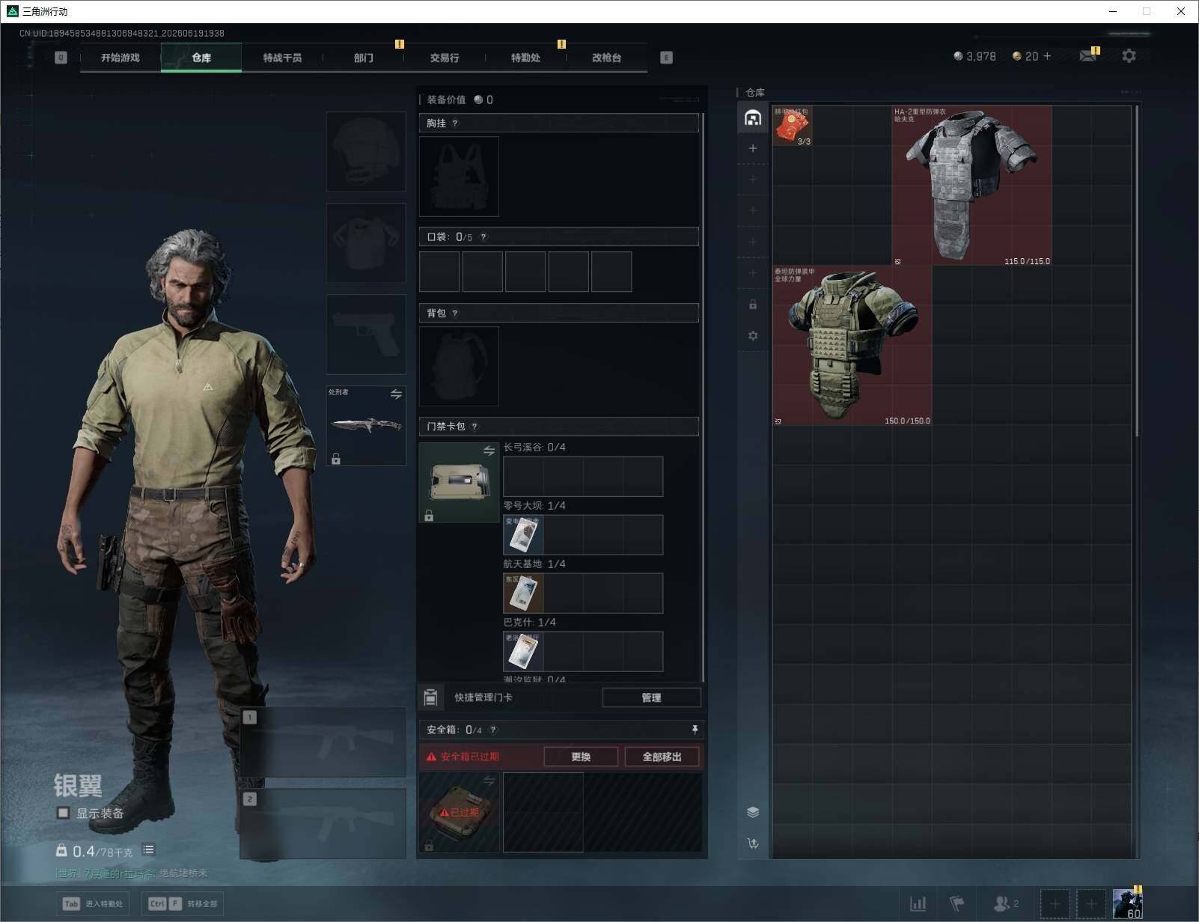
Task: Click the equipment panel vertical scrollbar
Action: click(x=702, y=398)
